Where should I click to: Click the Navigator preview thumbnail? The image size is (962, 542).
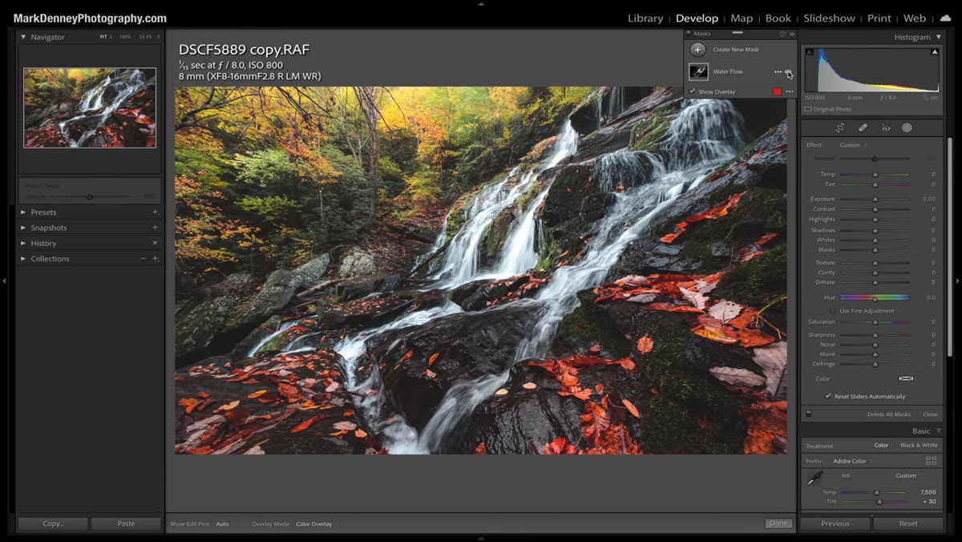pyautogui.click(x=90, y=107)
